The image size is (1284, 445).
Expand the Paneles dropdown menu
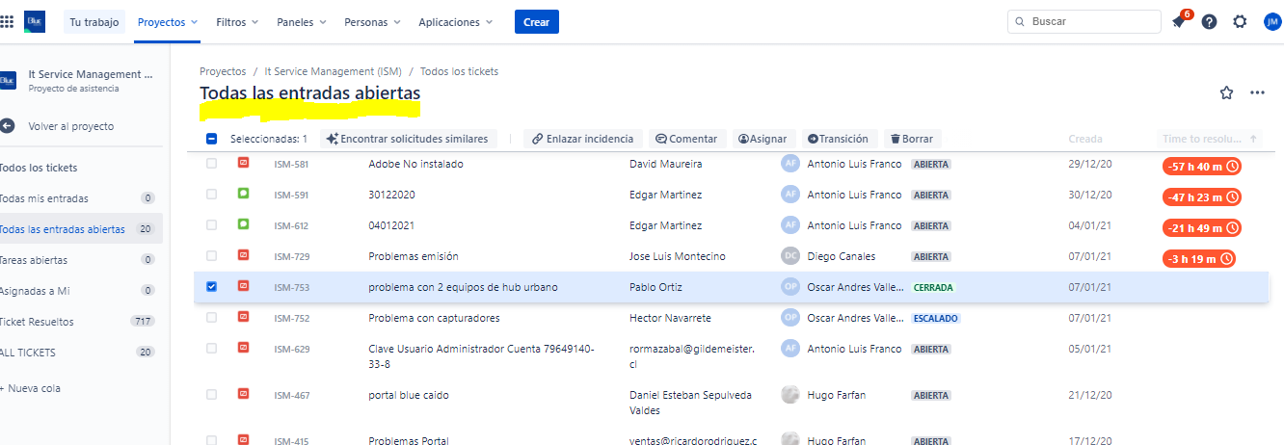pos(301,21)
